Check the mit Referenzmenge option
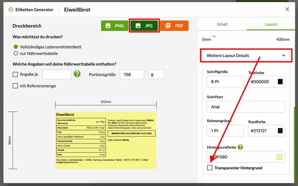 [15, 86]
